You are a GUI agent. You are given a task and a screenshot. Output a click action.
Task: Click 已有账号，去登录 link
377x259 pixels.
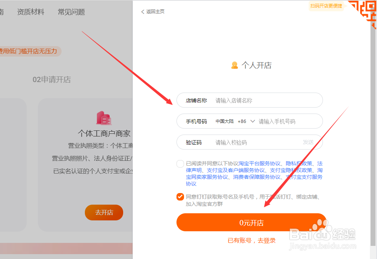coord(252,241)
